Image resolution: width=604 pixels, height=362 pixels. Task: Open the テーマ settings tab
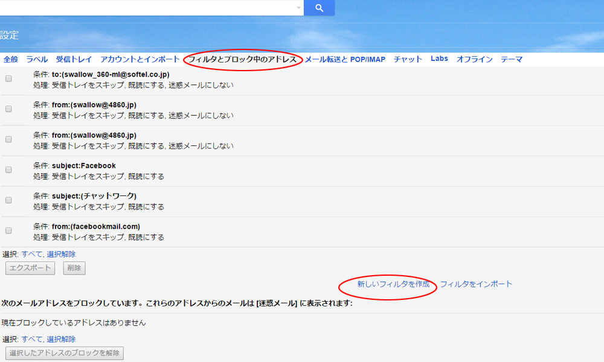(512, 59)
